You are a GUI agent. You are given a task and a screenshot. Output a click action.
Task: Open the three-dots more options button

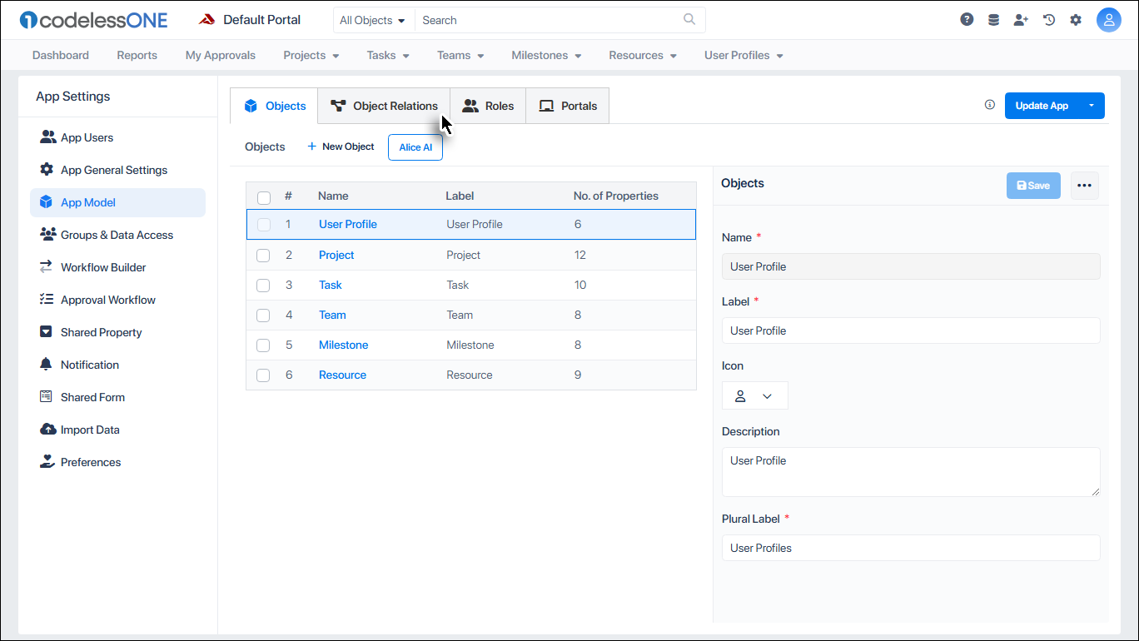click(x=1084, y=186)
